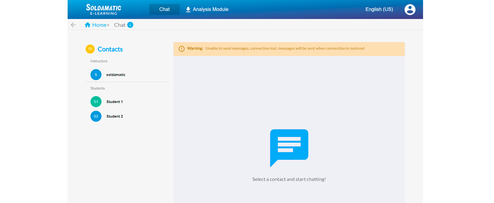Open chat with Student 2 name
Screen dimensions: 494x203
point(114,116)
